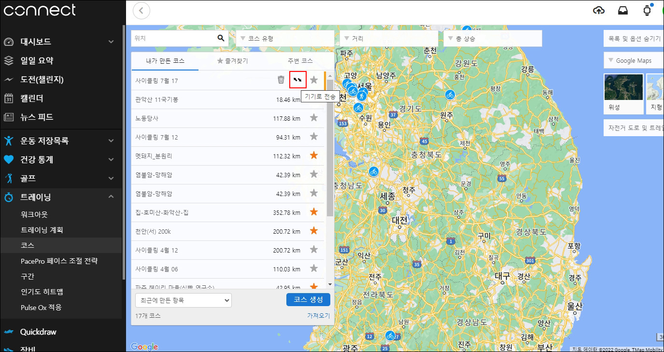Click the 코스 생성 button
The height and width of the screenshot is (352, 664).
(x=308, y=299)
